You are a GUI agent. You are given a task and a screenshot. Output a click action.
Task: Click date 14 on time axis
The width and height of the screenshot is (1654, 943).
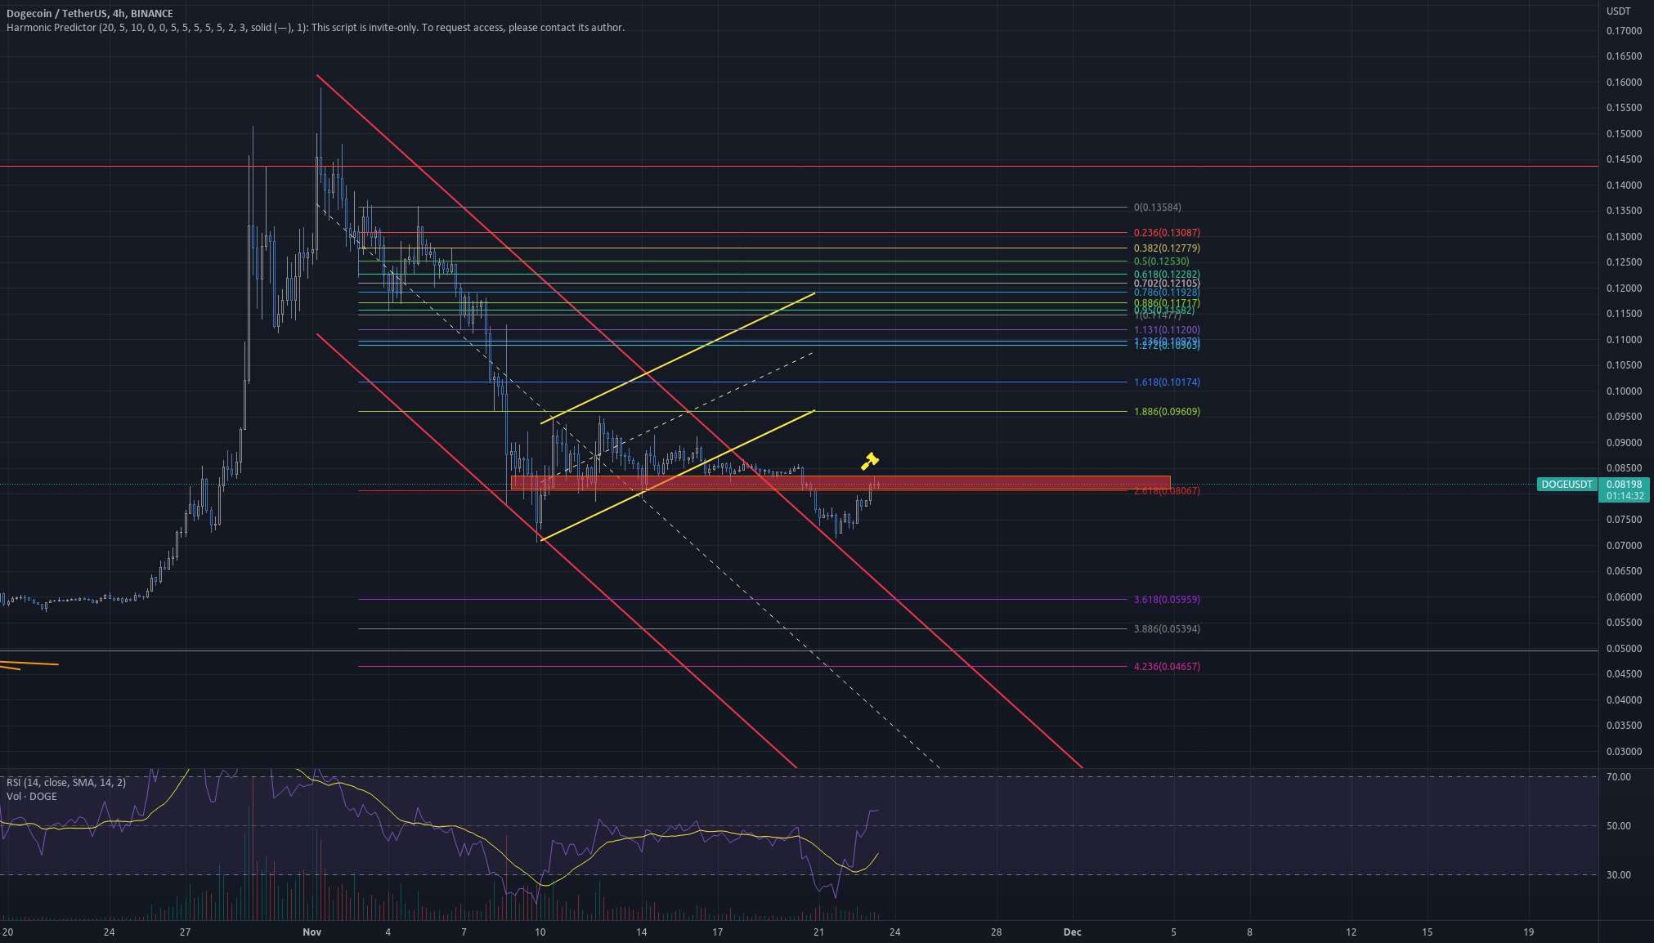pyautogui.click(x=642, y=932)
